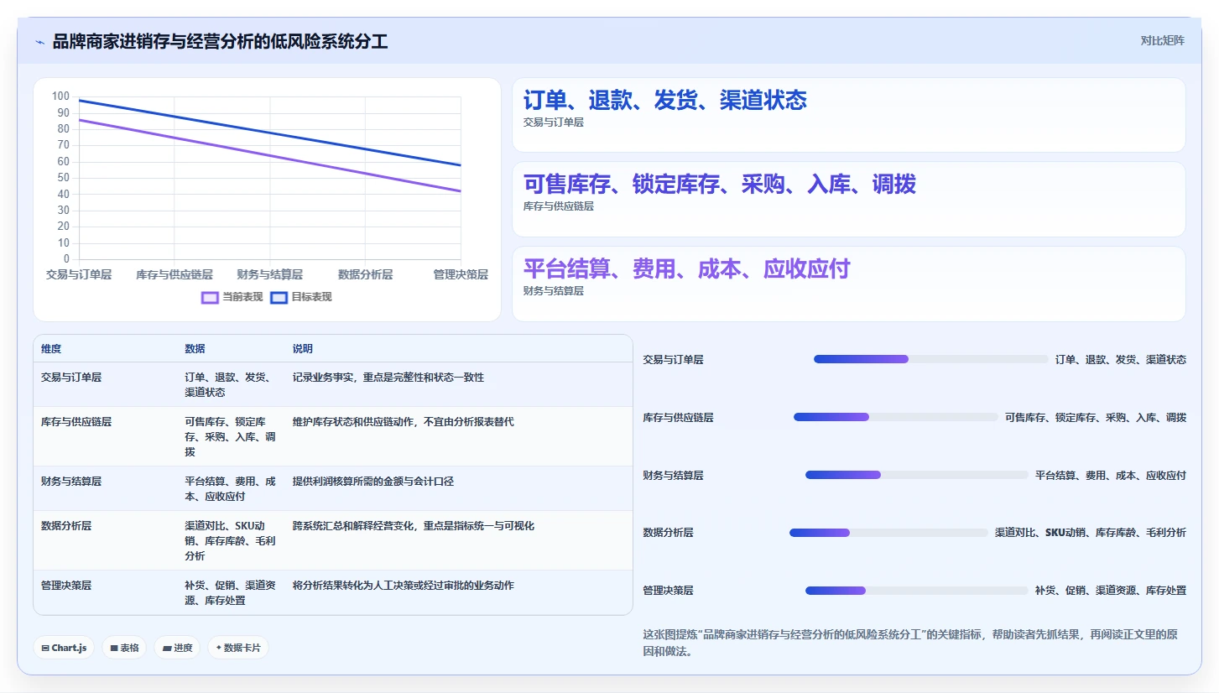Screen dimensions: 1219x693
Task: Click the chart x-axis label 管理决策层
Action: point(461,274)
